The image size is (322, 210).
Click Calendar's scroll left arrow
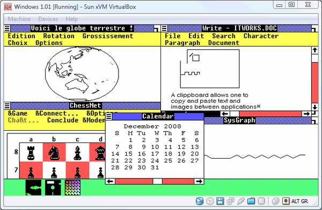[111, 181]
